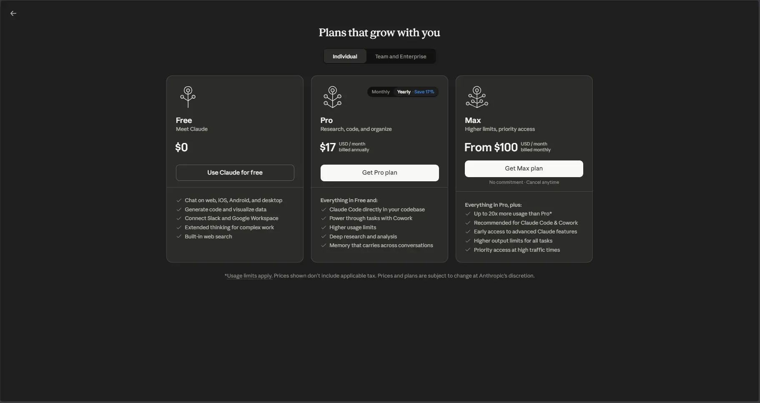Click checkmark beside Priority access at high traffic
The image size is (760, 403).
click(x=468, y=250)
